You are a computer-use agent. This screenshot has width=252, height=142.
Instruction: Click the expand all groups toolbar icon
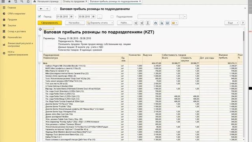(x=142, y=23)
